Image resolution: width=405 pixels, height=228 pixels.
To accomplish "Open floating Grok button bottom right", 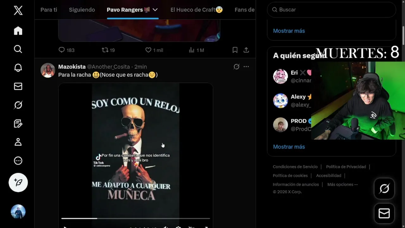I will click(384, 189).
